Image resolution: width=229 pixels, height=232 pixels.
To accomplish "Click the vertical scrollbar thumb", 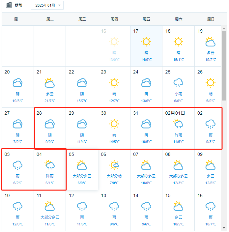I will [224, 66].
